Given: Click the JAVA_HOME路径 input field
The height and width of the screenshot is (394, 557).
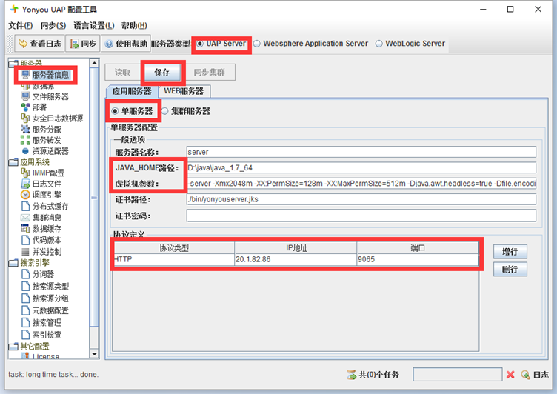Looking at the screenshot, I should point(361,167).
